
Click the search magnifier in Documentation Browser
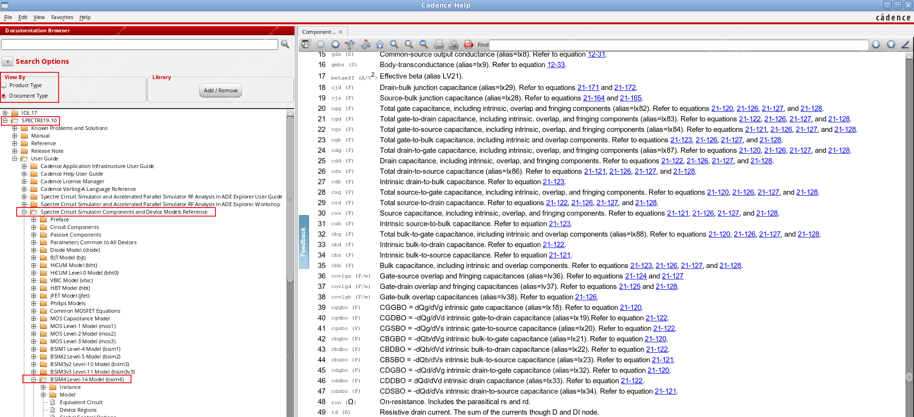(285, 44)
